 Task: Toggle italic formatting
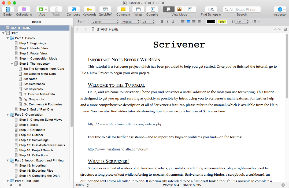pyautogui.click(x=167, y=21)
